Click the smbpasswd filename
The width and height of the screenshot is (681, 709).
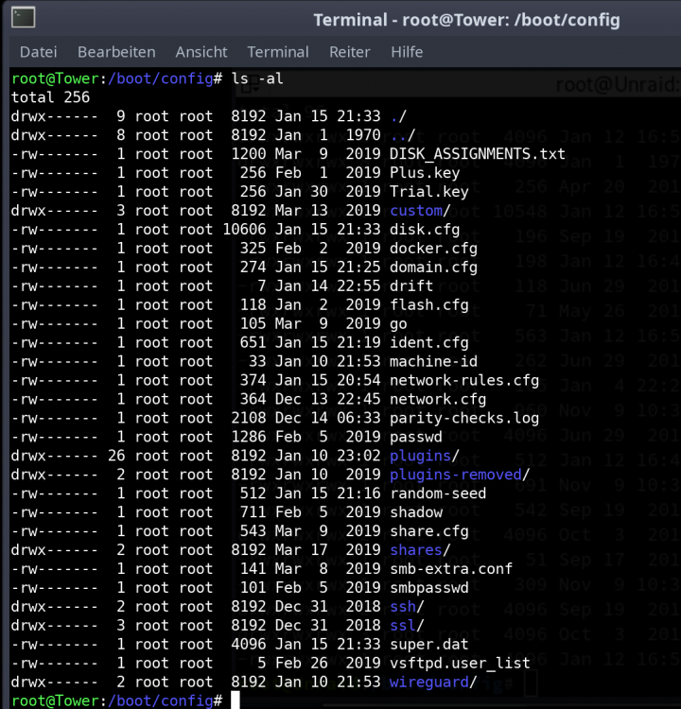click(x=429, y=588)
